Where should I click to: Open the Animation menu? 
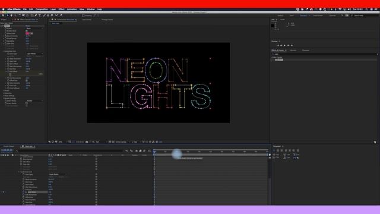click(72, 10)
